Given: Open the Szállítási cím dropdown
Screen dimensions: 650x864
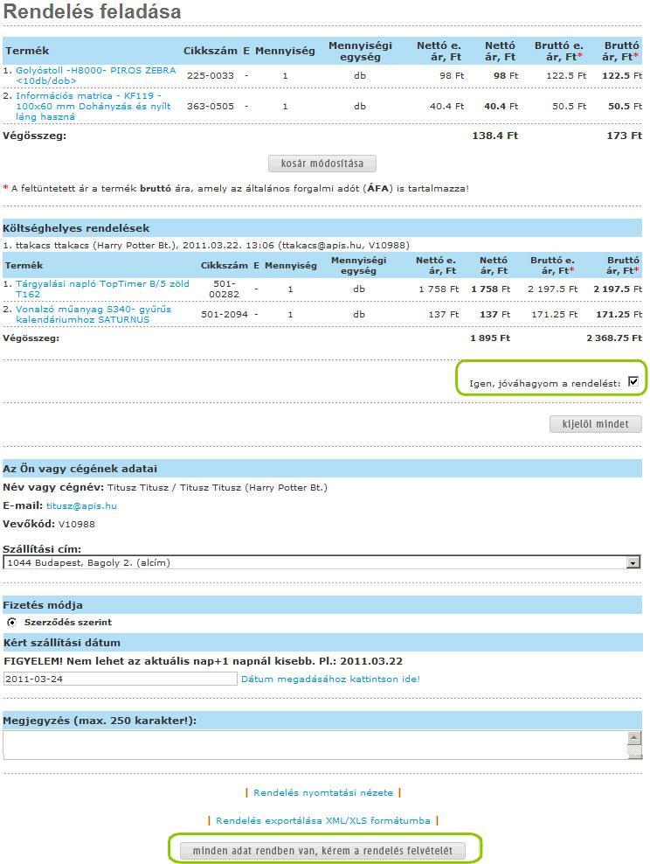Looking at the screenshot, I should [322, 562].
